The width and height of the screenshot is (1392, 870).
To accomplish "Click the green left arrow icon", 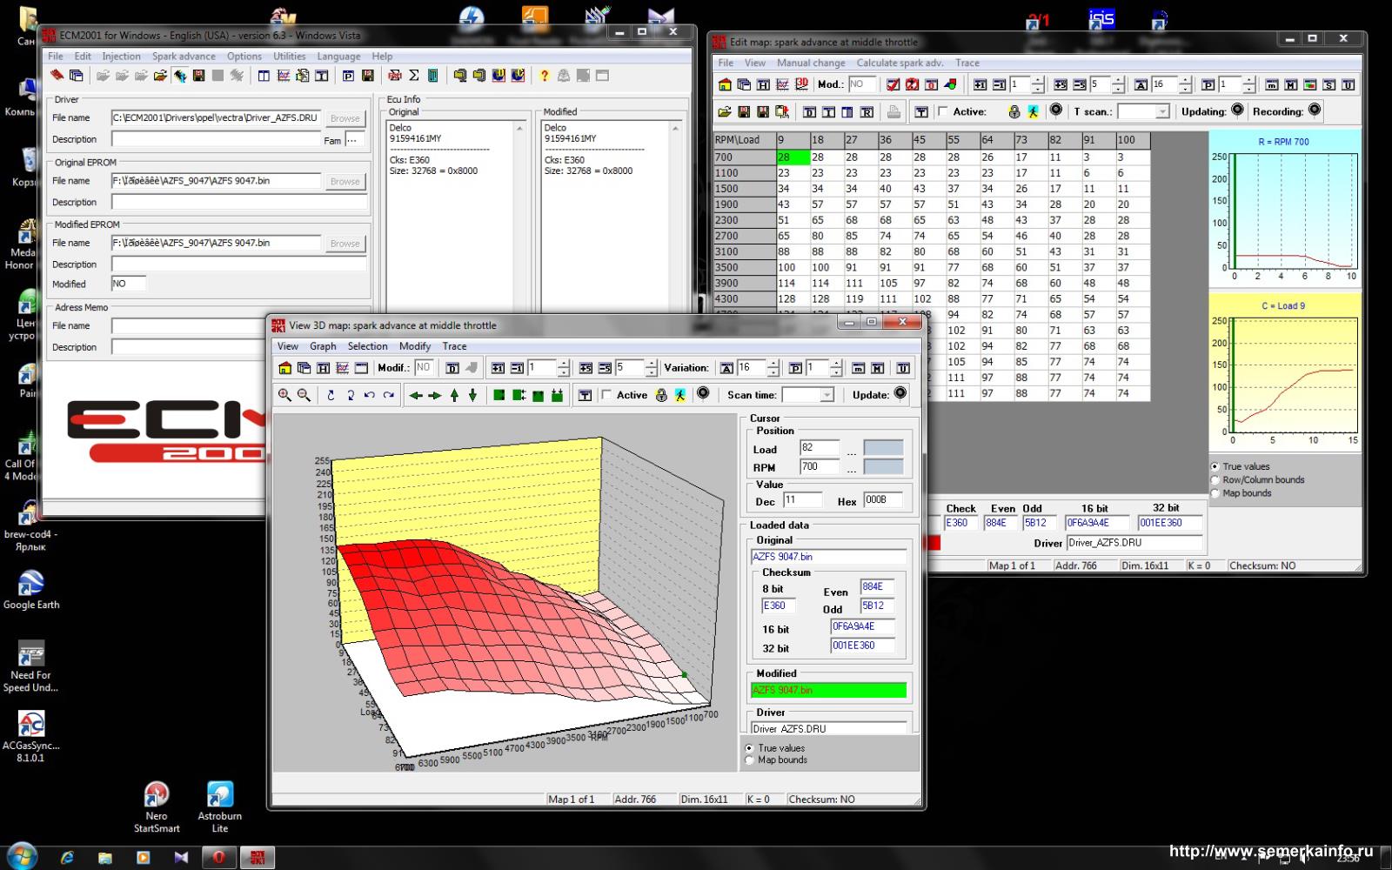I will pyautogui.click(x=416, y=395).
